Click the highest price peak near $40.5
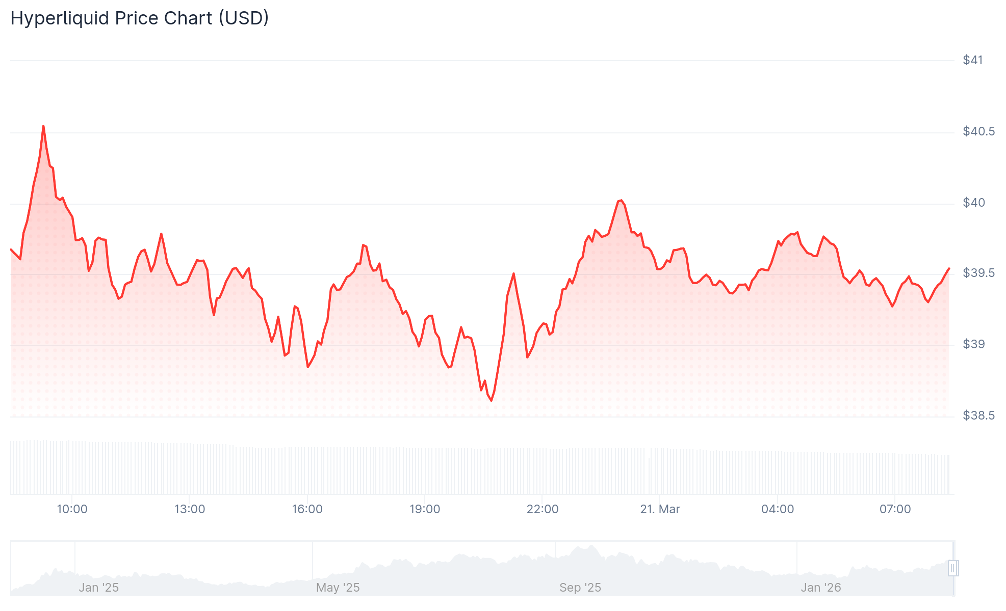 pyautogui.click(x=43, y=126)
